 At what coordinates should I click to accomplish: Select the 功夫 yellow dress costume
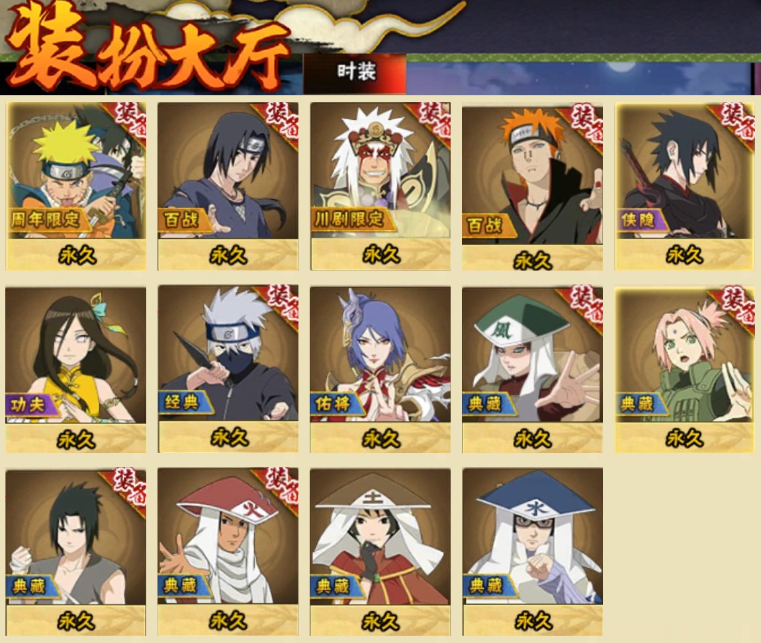pos(75,370)
